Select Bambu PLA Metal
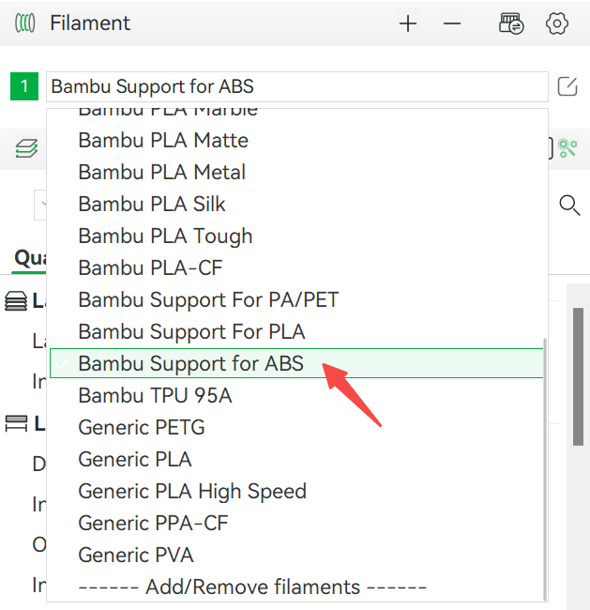Screen dimensions: 590x610 pyautogui.click(x=296, y=173)
